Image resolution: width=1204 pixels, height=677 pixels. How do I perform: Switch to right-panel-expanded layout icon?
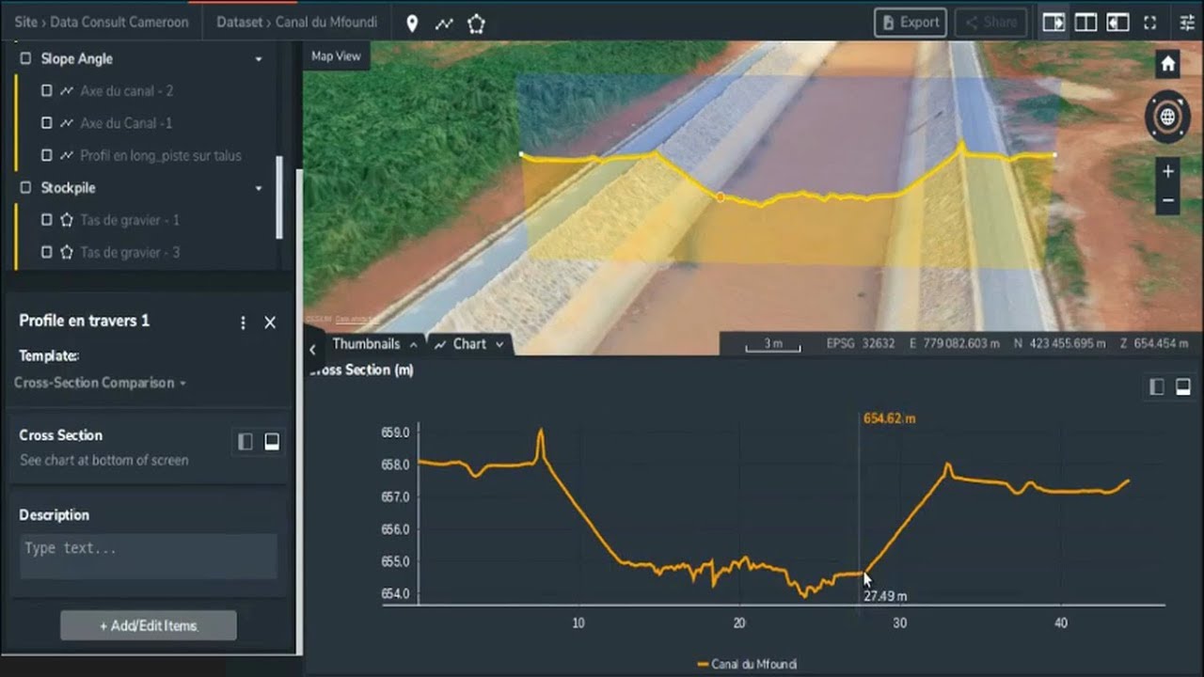(x=1117, y=23)
